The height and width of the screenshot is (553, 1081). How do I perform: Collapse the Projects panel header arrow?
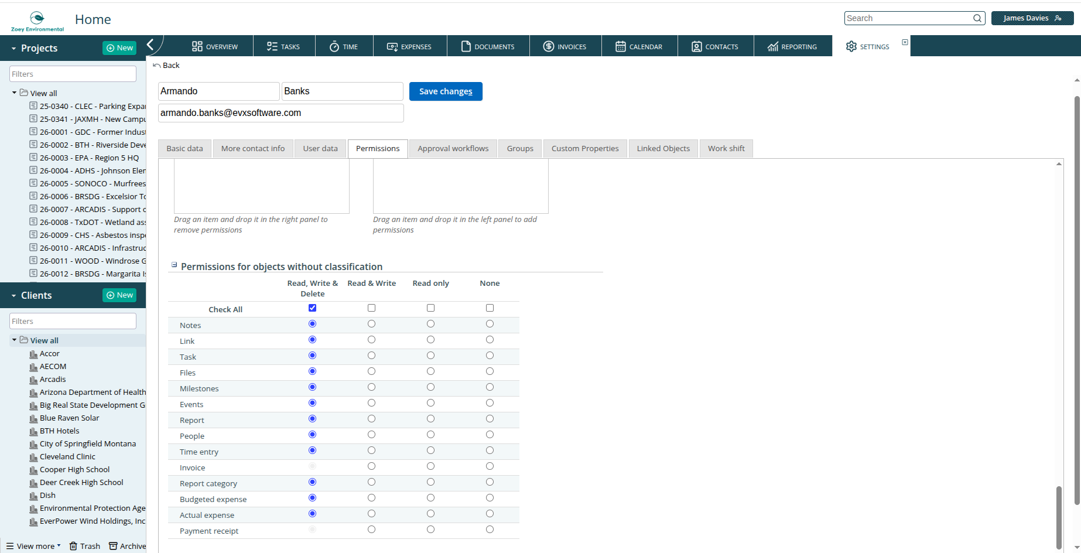[13, 49]
